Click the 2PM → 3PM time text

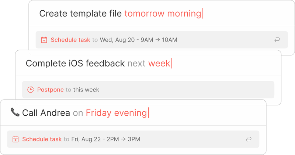124,139
